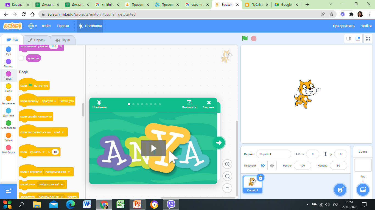Switch to large stage layout
Image resolution: width=375 pixels, height=210 pixels.
(358, 39)
